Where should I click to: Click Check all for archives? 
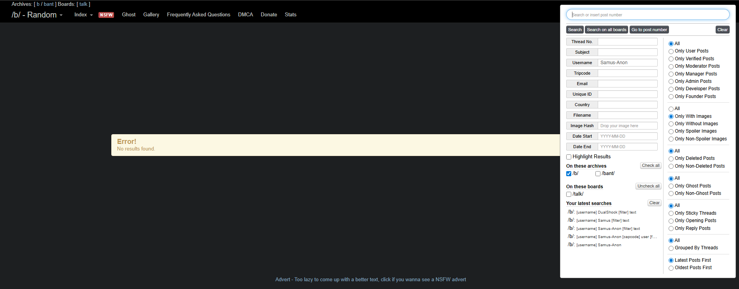point(651,166)
